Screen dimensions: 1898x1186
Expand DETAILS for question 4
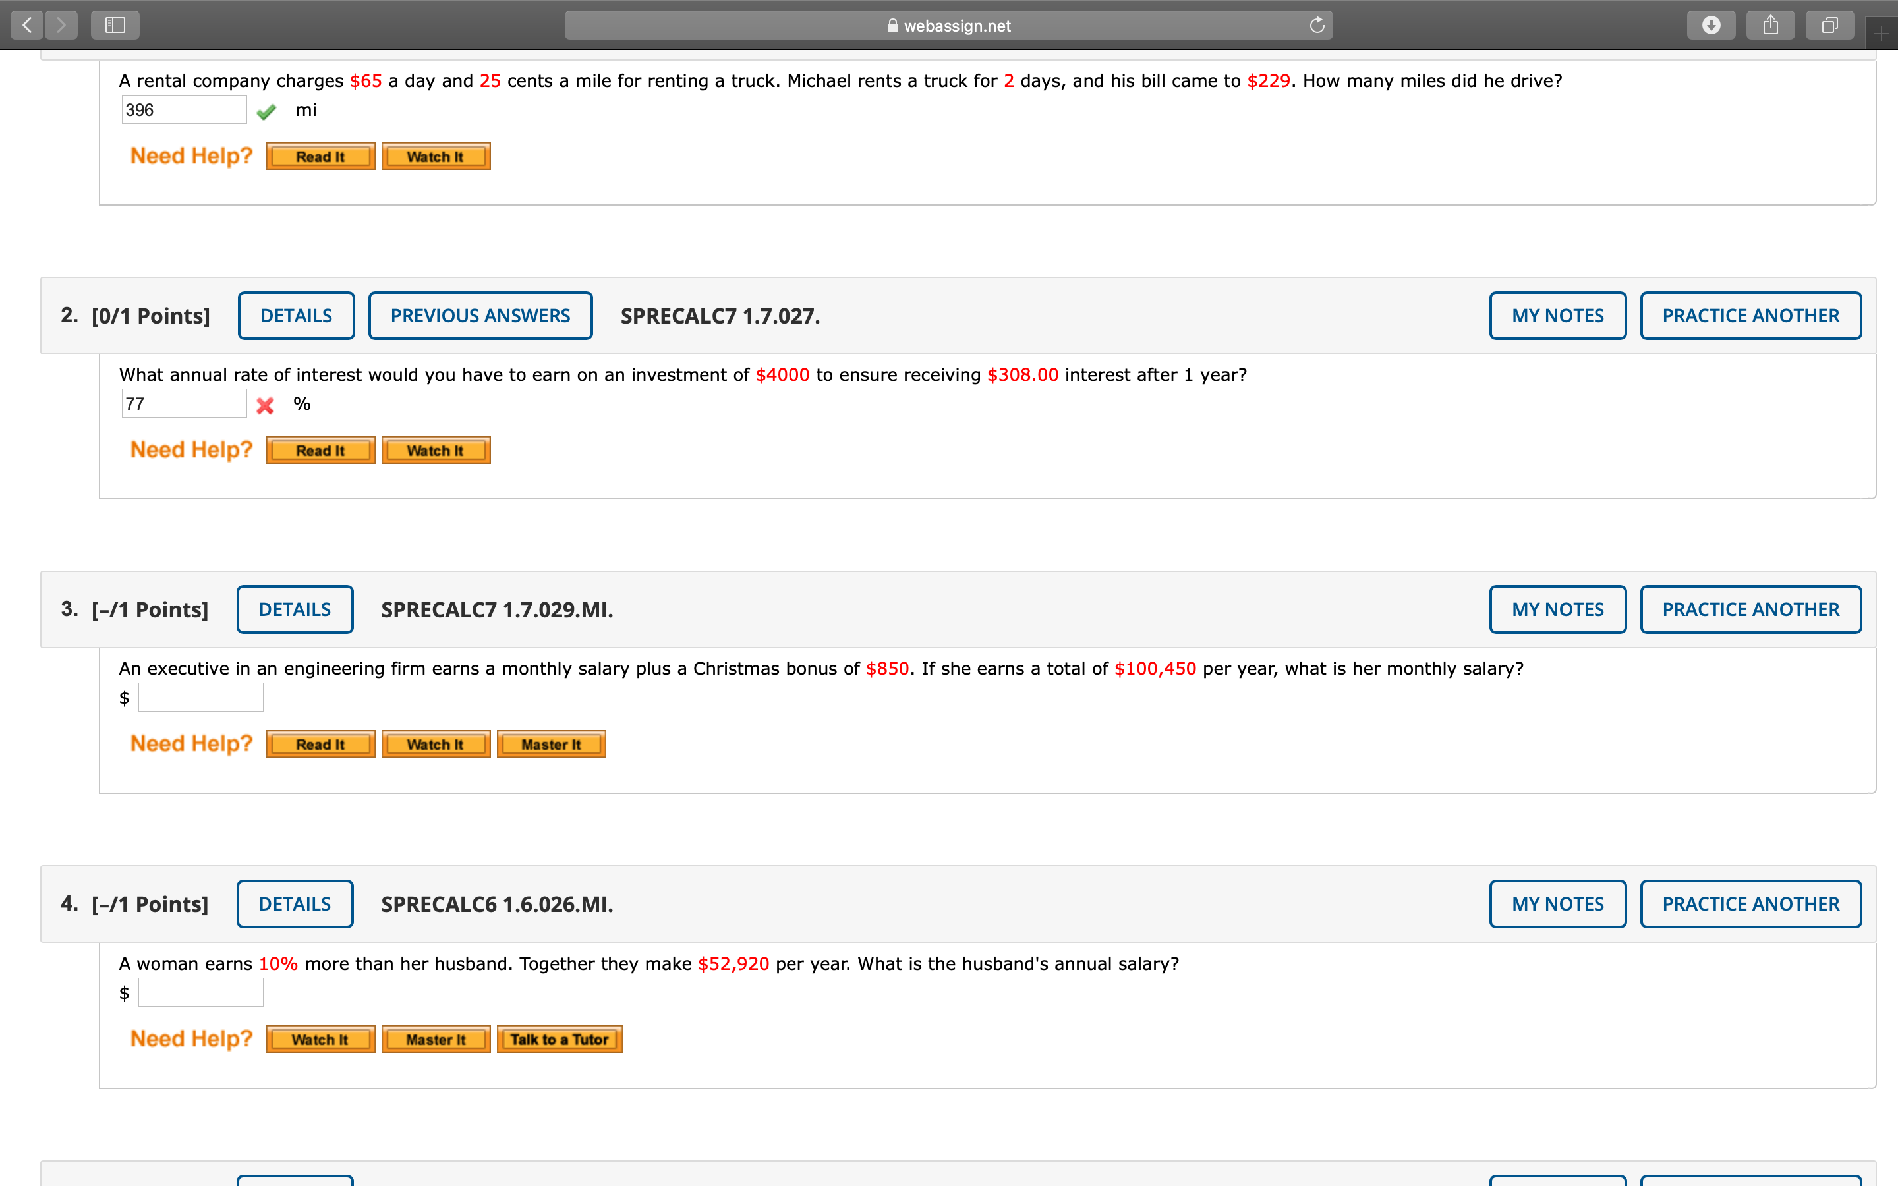[x=294, y=903]
